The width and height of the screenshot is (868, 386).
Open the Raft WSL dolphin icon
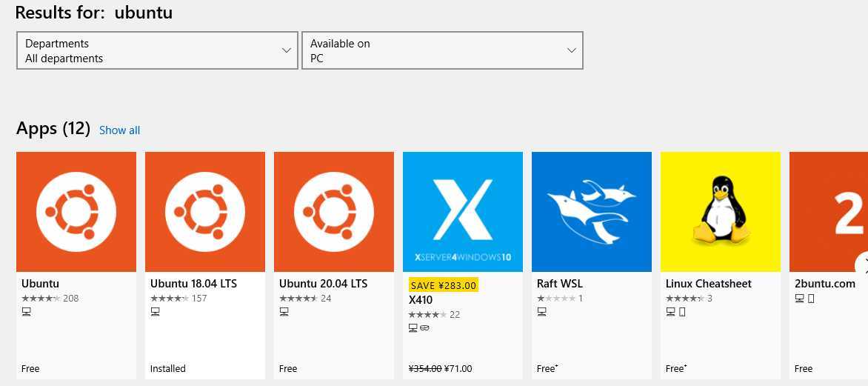[x=592, y=212]
